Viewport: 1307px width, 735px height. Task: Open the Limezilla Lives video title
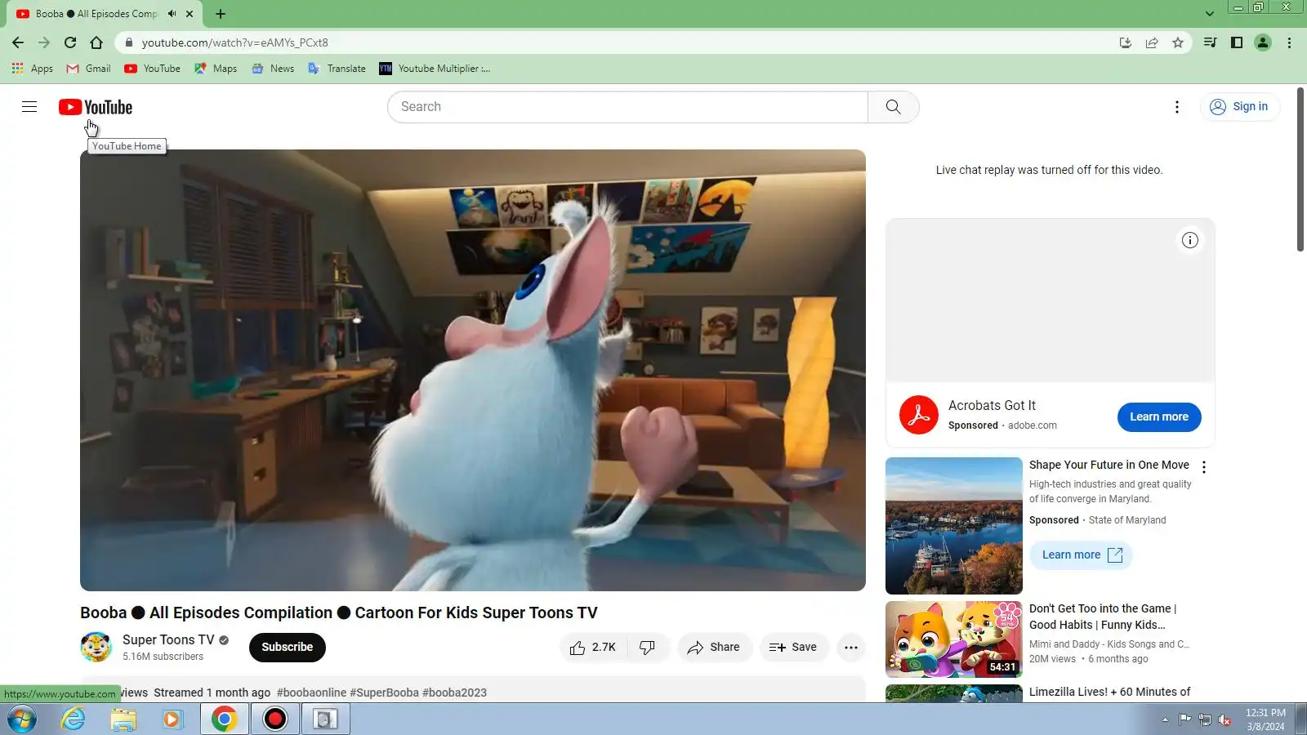coord(1109,692)
